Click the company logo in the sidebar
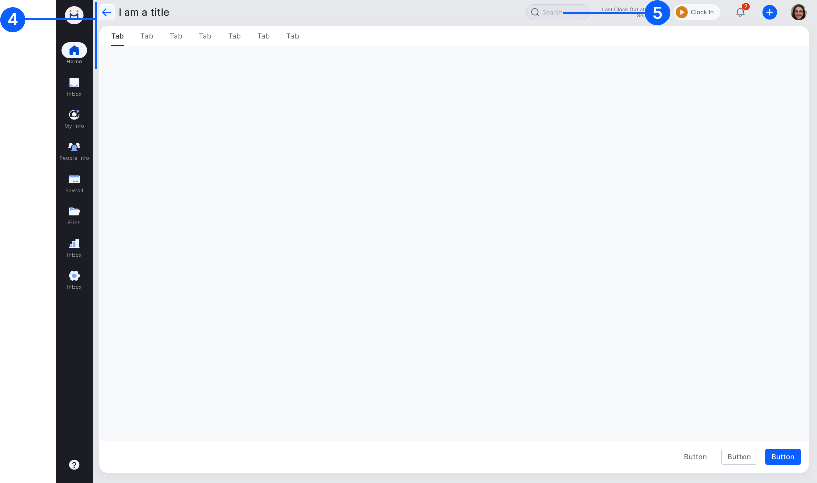This screenshot has height=483, width=817. click(x=74, y=15)
